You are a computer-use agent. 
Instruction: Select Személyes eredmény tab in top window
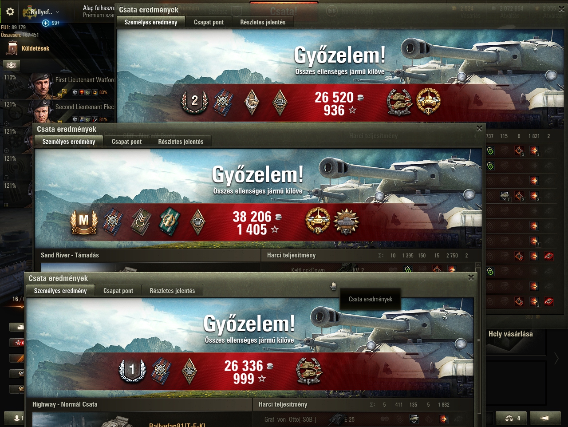[x=151, y=22]
